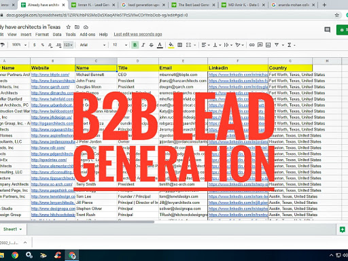348x261 pixels.
Task: Open vertical align dropdown
Action: [x=217, y=45]
